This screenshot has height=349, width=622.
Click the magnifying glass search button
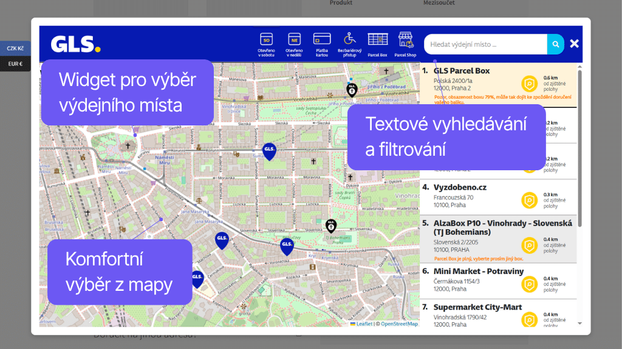click(x=555, y=44)
